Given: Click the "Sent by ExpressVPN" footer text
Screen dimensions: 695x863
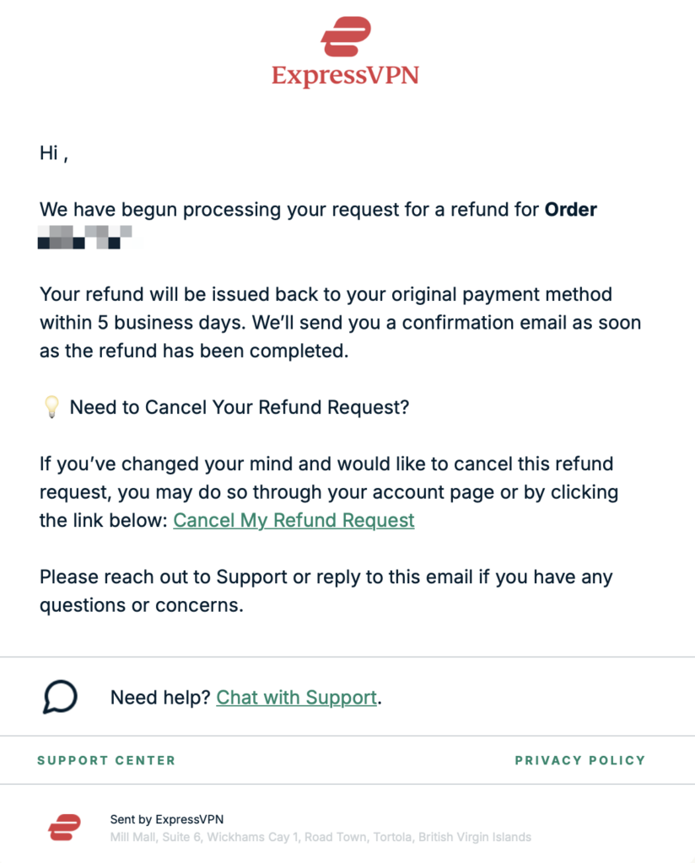Looking at the screenshot, I should click(167, 819).
